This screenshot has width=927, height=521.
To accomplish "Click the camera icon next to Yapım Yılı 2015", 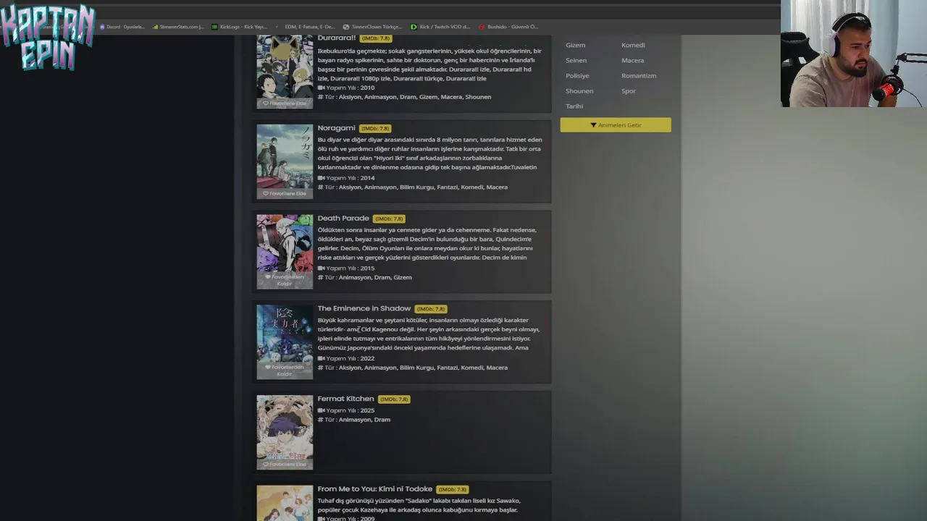I will pos(321,268).
